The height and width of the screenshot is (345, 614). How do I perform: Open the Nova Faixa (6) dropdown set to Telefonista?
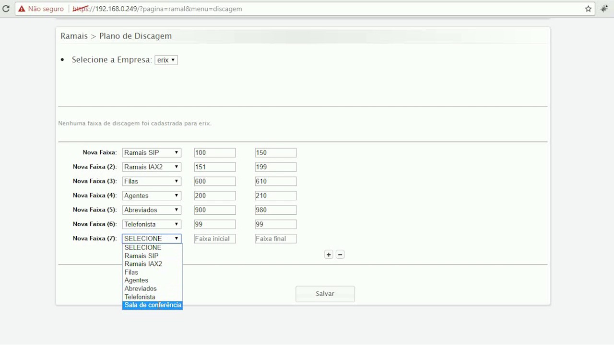(x=152, y=224)
